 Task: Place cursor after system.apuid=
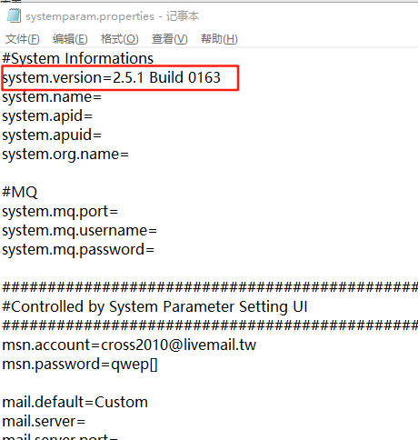point(103,135)
